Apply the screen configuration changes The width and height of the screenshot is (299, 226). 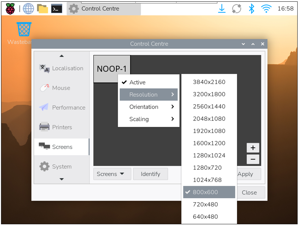[249, 174]
